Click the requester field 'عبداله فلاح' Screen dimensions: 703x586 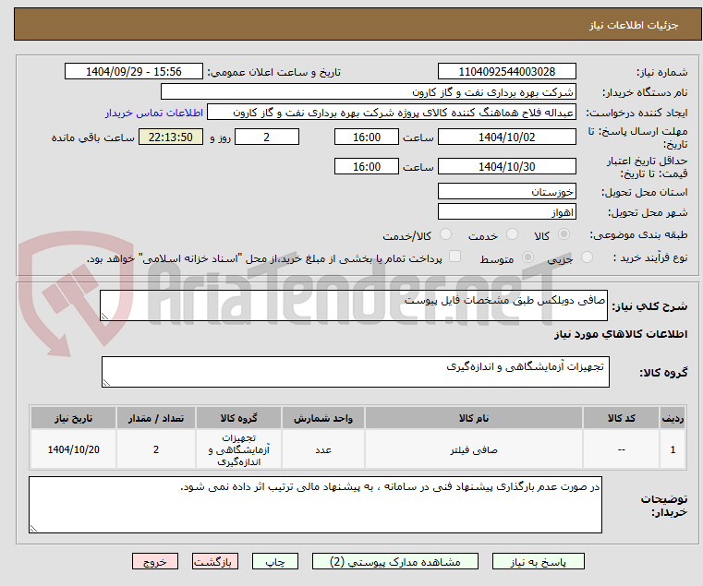(x=392, y=112)
